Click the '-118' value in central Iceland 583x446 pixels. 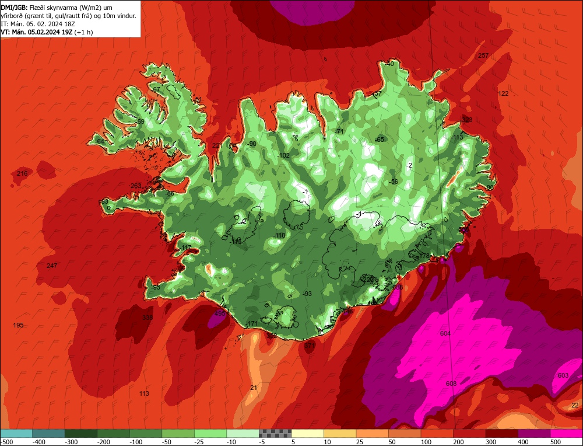[x=279, y=235]
